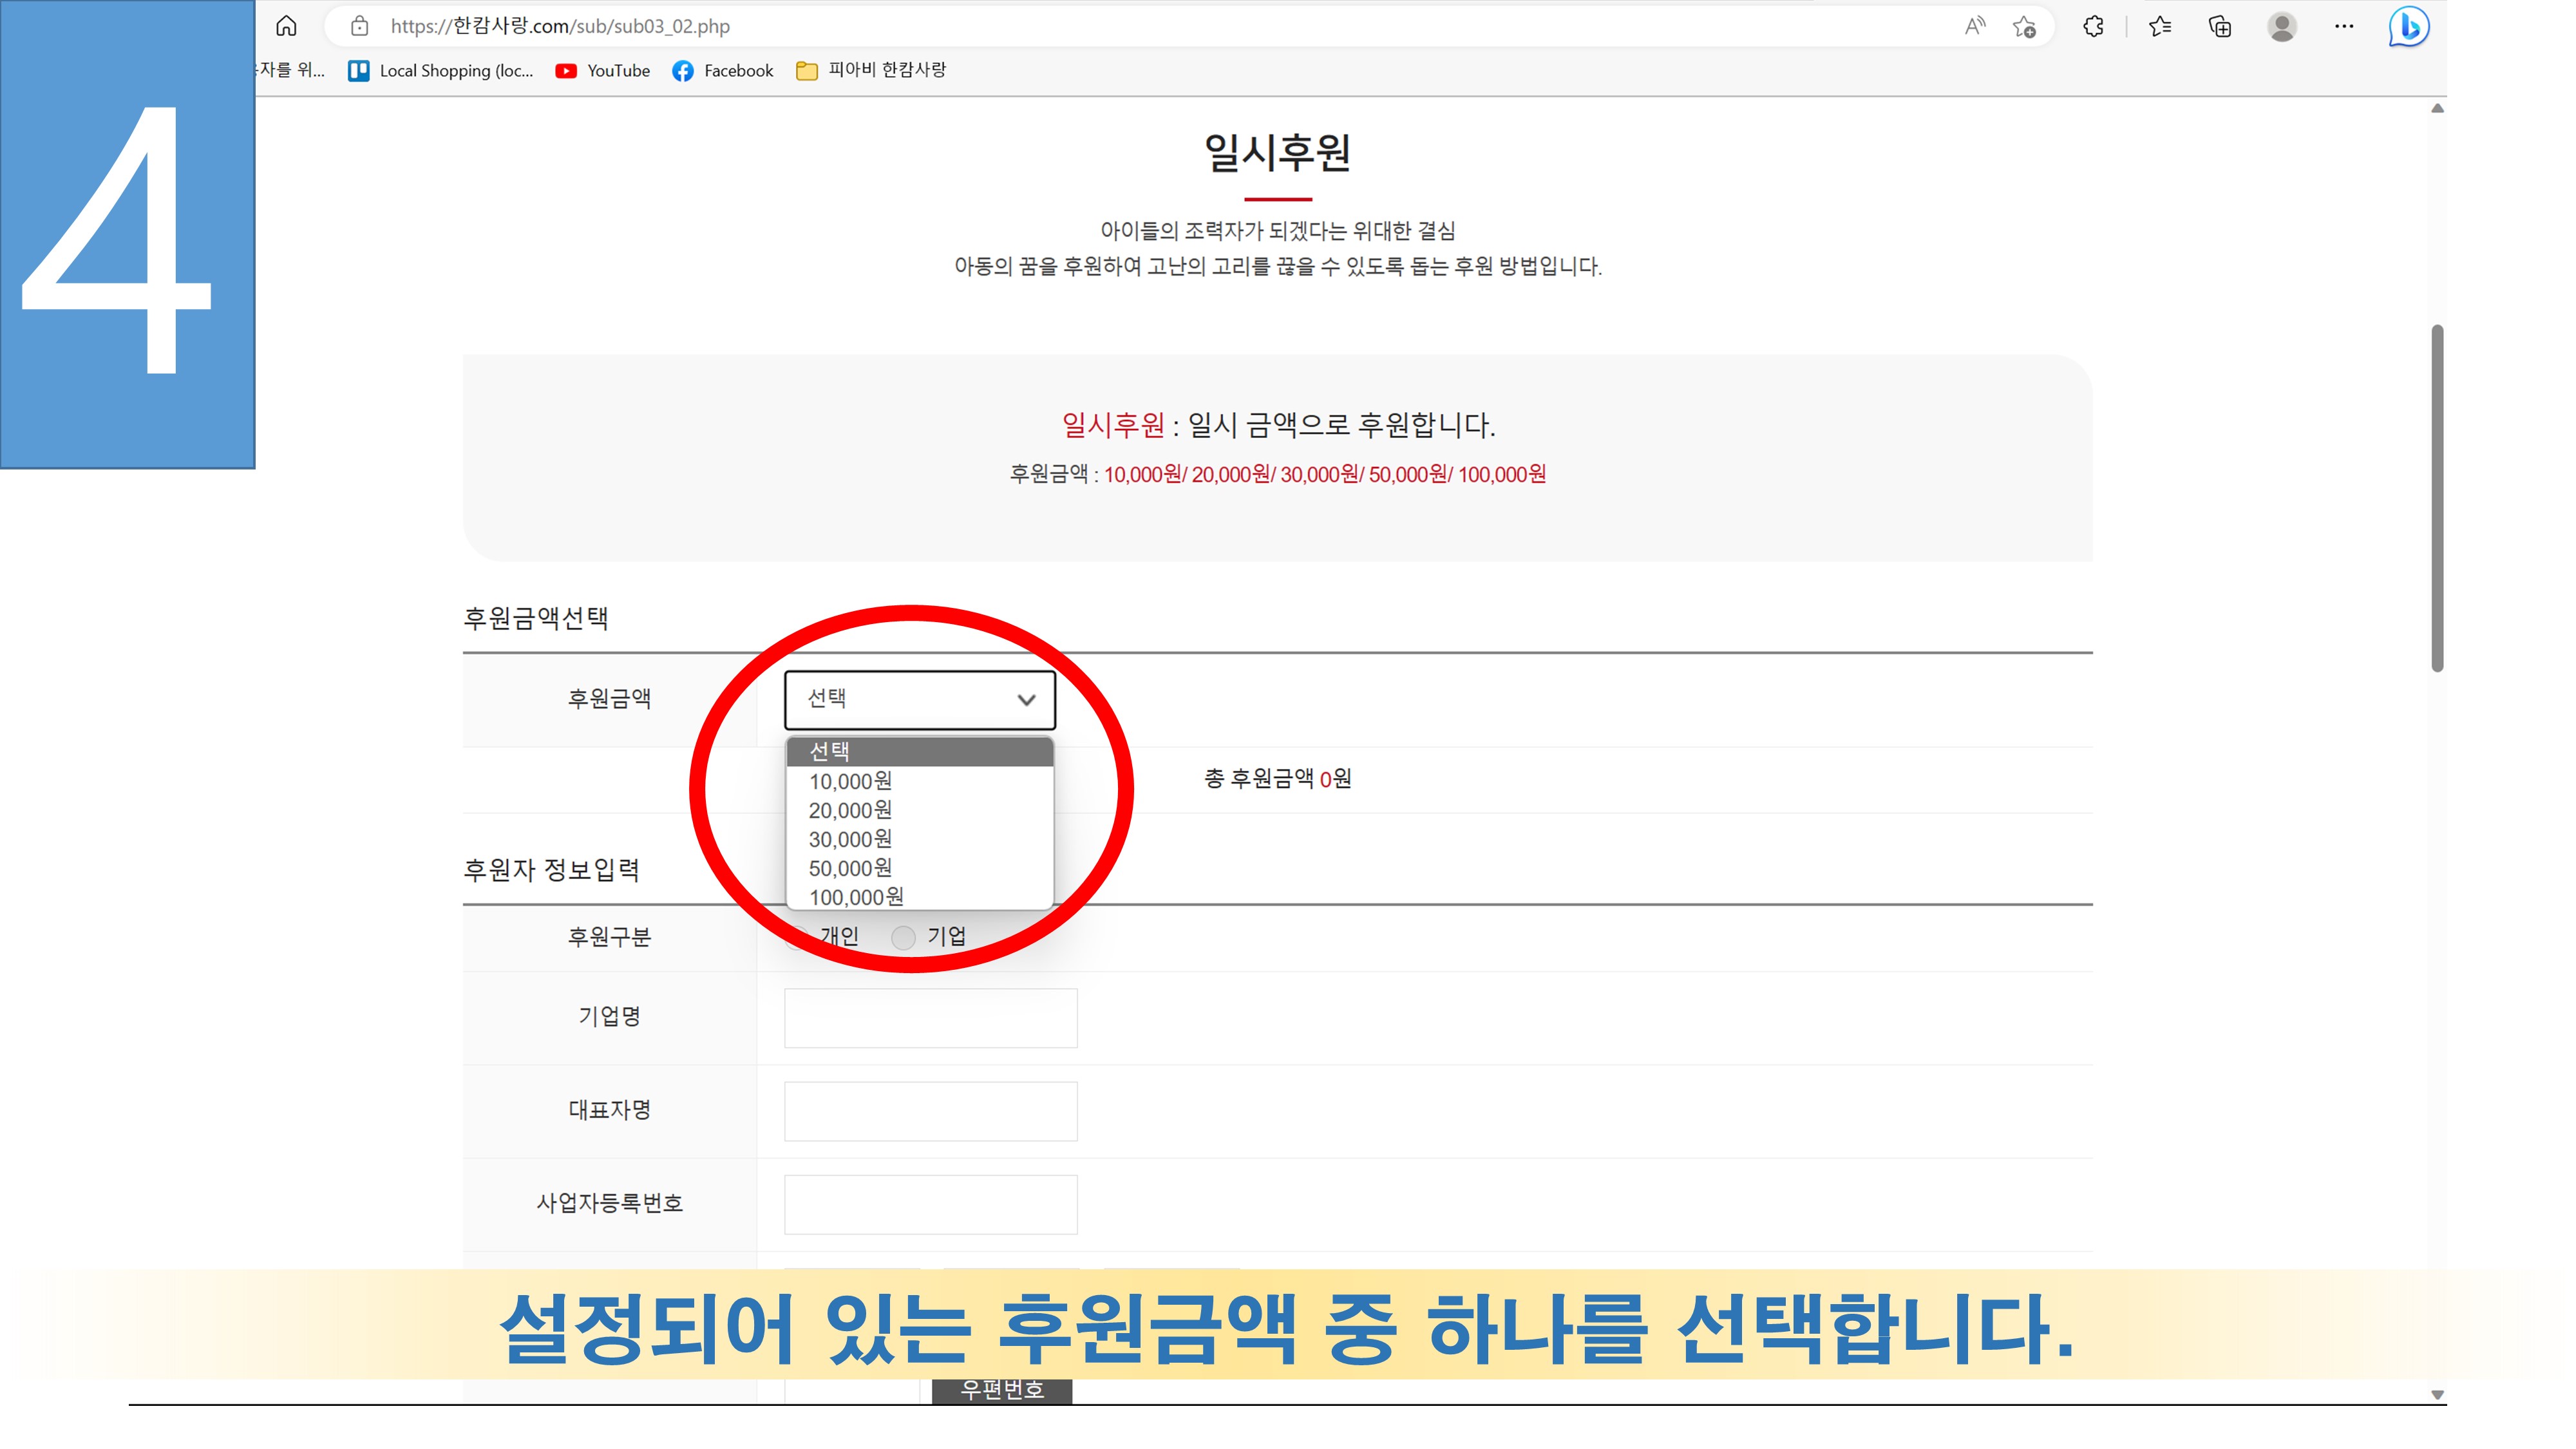2576x1449 pixels.
Task: Expand the 후원금액 선택 dropdown
Action: point(919,699)
